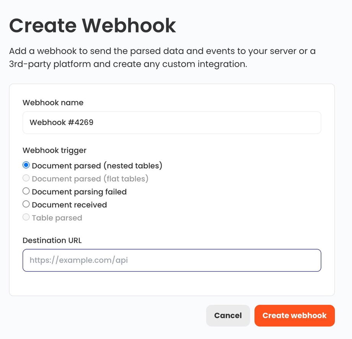Click the Create webhook button
352x339 pixels.
click(295, 315)
